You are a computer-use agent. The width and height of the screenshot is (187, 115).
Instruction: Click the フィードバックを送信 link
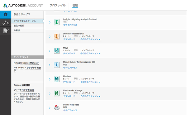tap(24, 90)
